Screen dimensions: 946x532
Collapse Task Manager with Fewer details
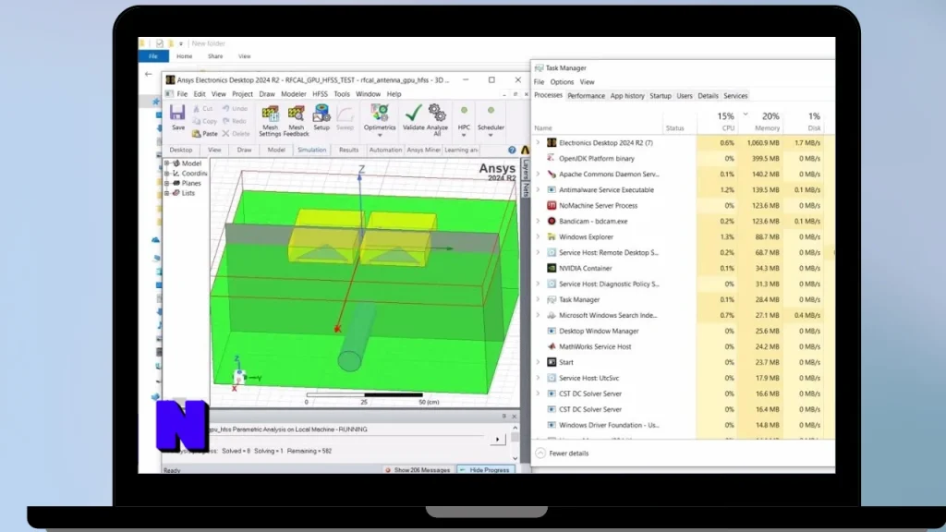click(x=562, y=453)
